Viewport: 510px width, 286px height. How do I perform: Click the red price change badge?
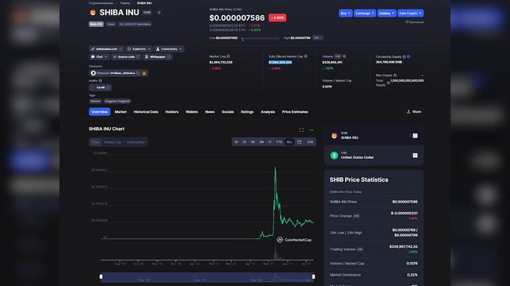[x=277, y=17]
